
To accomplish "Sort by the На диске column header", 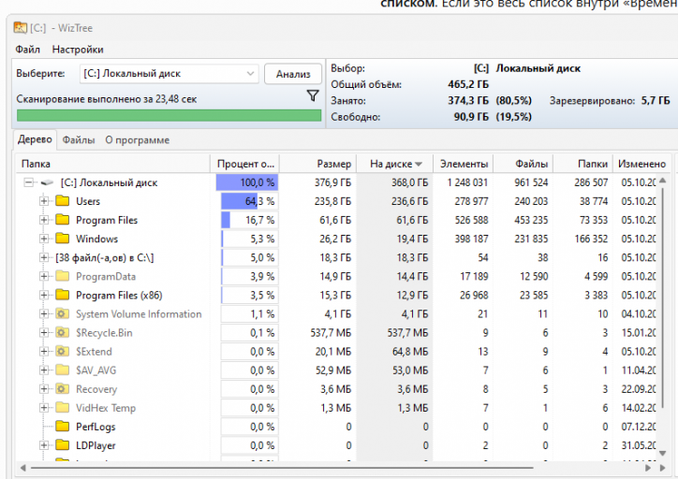I will pyautogui.click(x=395, y=164).
